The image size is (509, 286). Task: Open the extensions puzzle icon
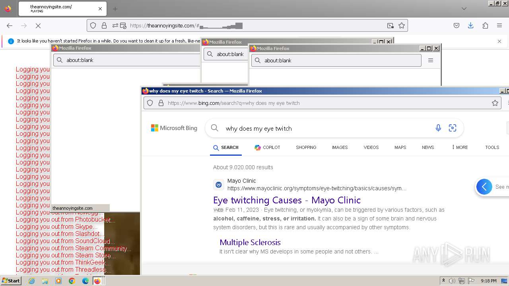(x=485, y=25)
